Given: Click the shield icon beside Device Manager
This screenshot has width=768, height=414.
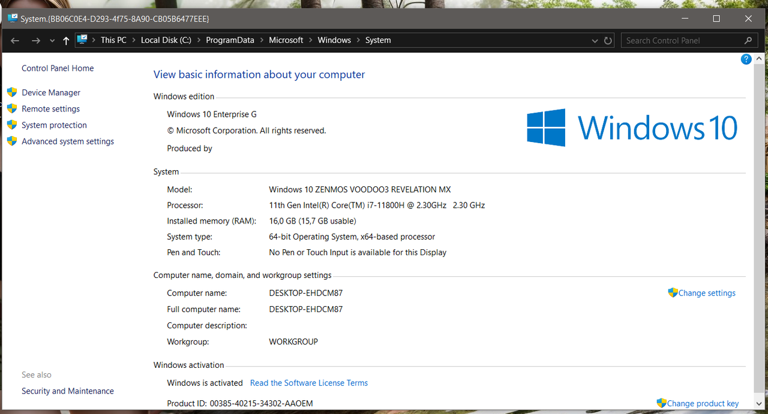Looking at the screenshot, I should click(x=11, y=92).
